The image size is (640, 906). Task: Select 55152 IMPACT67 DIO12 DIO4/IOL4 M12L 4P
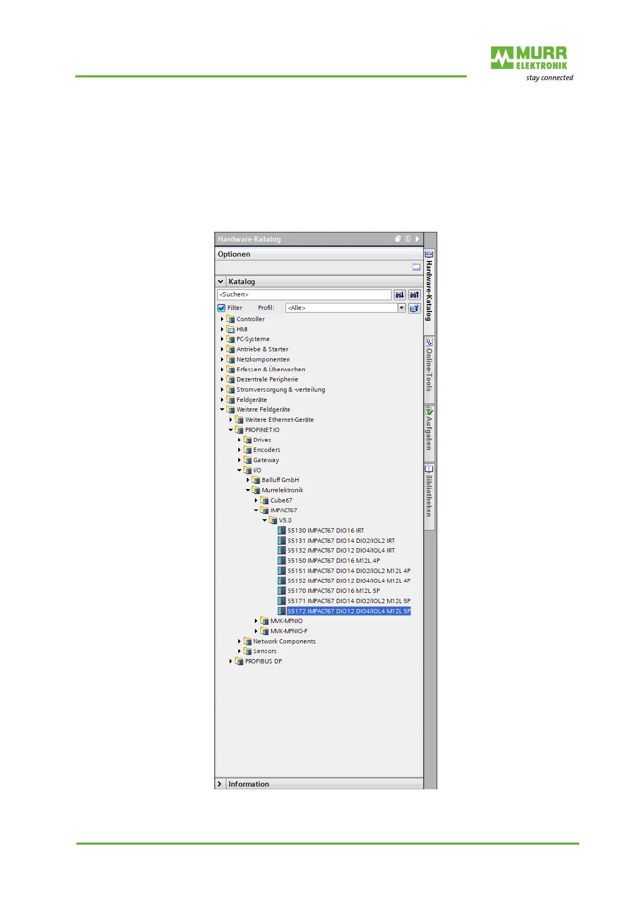(x=349, y=581)
